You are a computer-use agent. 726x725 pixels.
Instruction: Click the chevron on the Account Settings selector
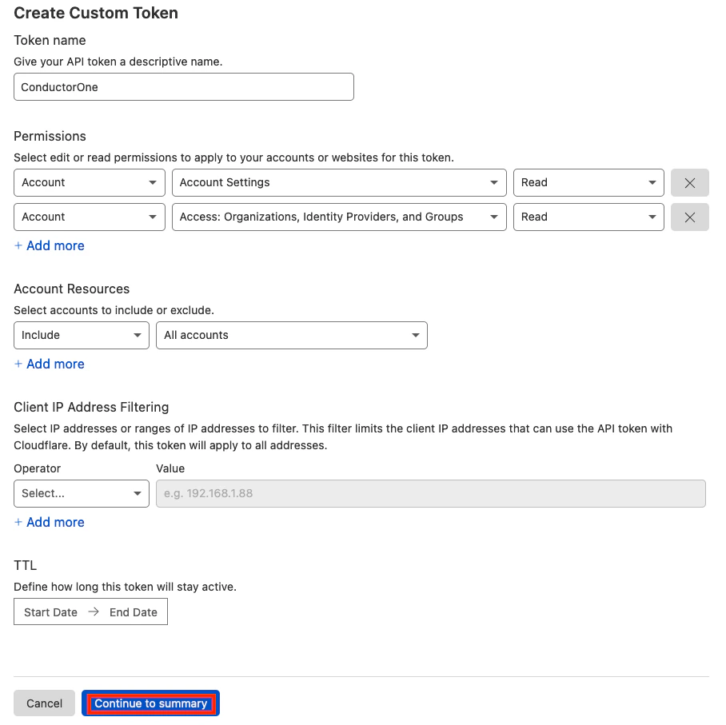[x=495, y=182]
